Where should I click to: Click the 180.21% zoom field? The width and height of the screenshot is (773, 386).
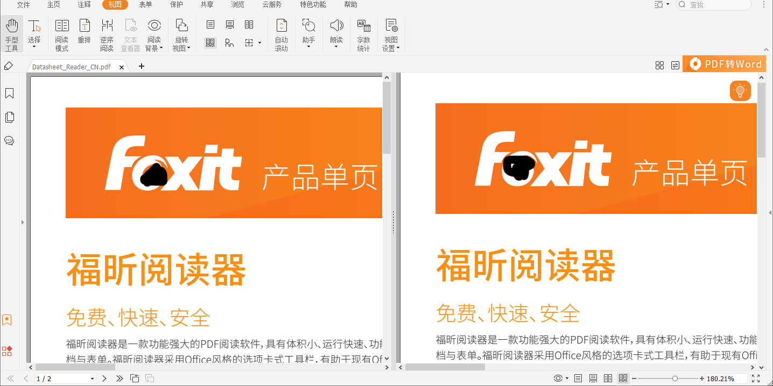click(726, 378)
